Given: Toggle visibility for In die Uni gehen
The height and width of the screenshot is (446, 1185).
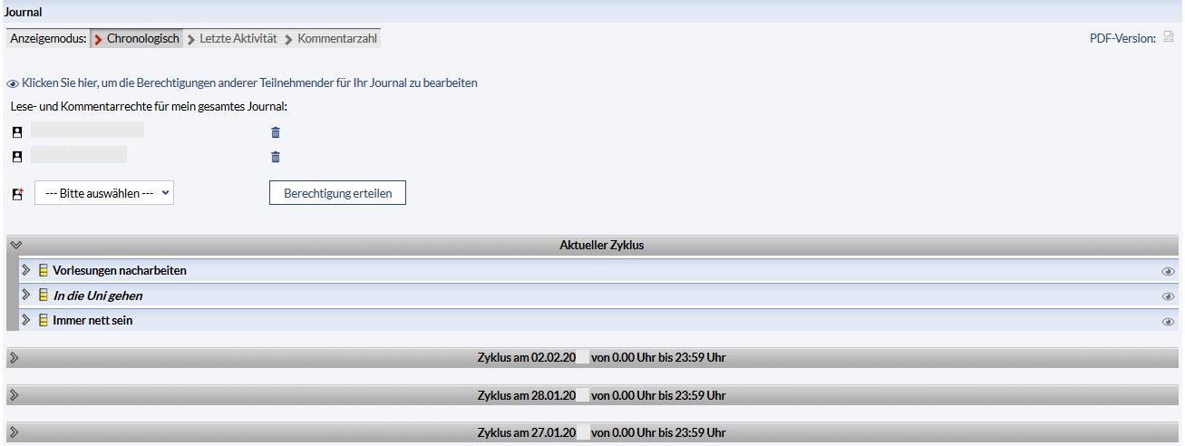Looking at the screenshot, I should coord(1168,296).
